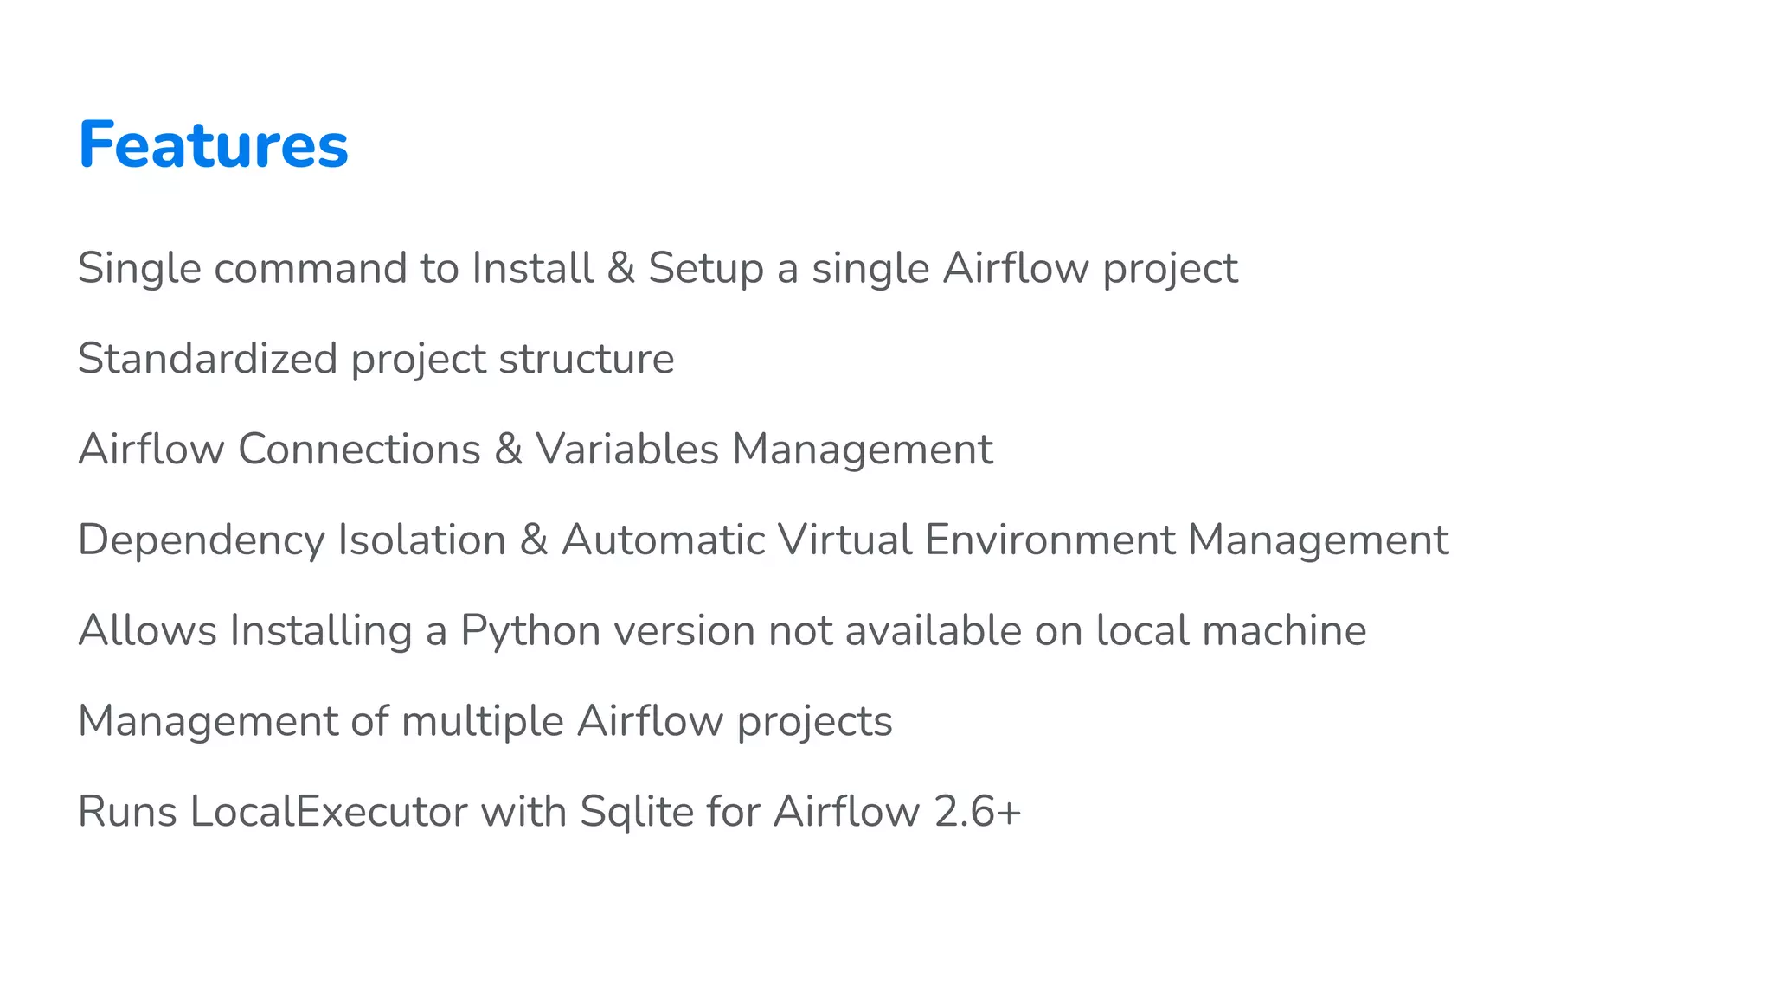Viewport: 1772px width, 996px height.
Task: Select the Runs LocalExecutor with Sqlite line
Action: coord(550,813)
